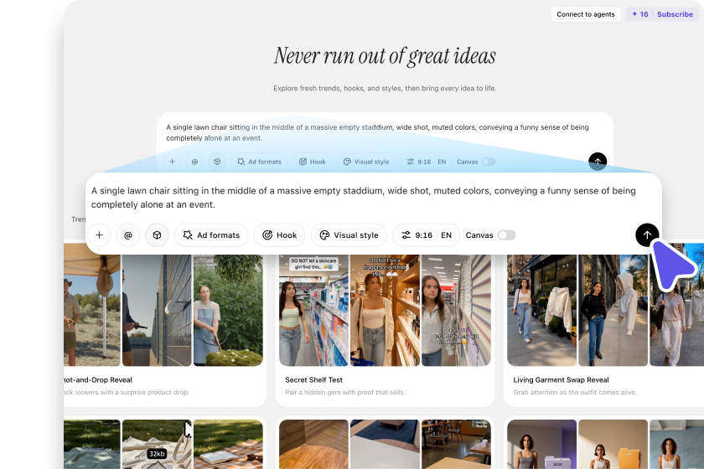Open 9:16 EN settings in enlarged prompt bar
Screen dimensions: 704x469
[427, 235]
